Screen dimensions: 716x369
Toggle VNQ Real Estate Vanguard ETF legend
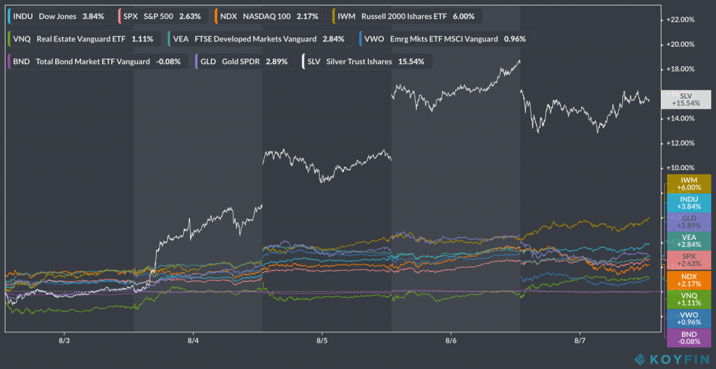click(x=83, y=38)
